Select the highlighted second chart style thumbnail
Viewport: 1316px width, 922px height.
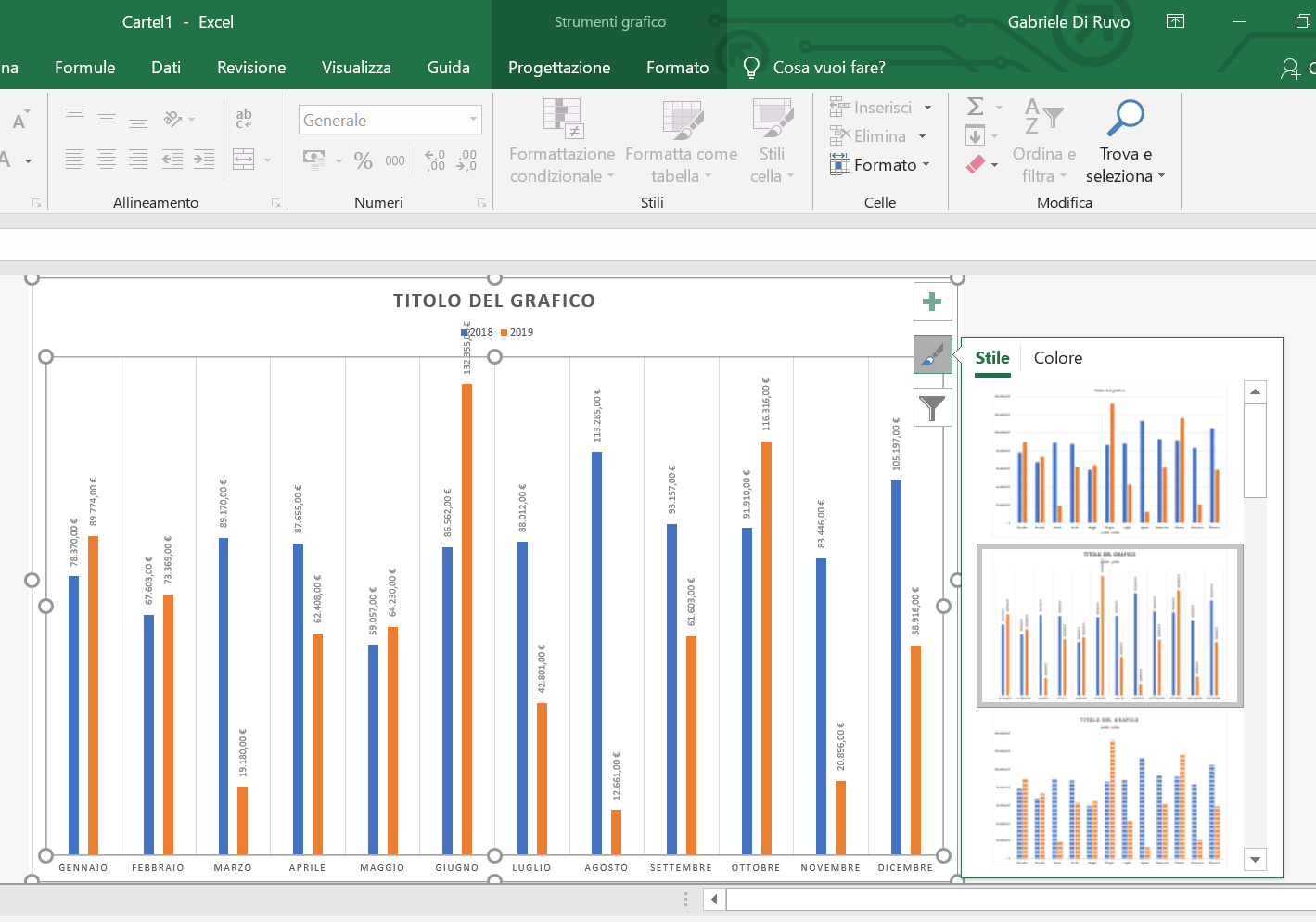1109,626
